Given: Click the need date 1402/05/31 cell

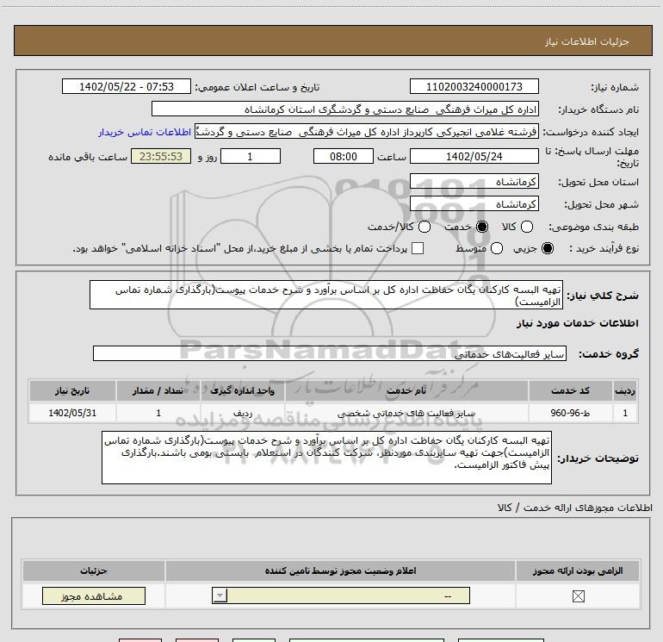Looking at the screenshot, I should tap(72, 413).
